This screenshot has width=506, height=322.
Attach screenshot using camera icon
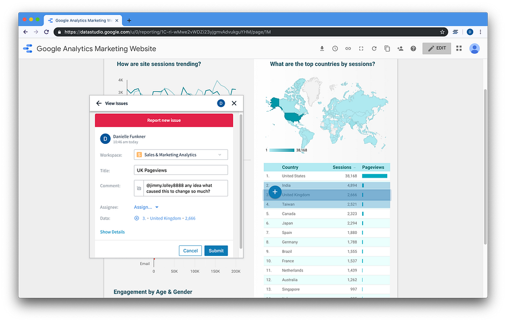pos(139,188)
